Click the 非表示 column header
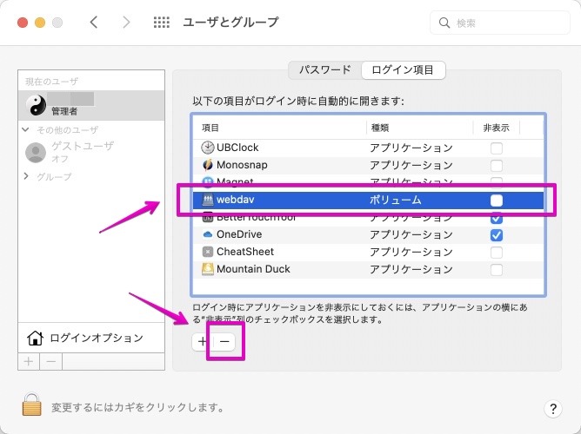The height and width of the screenshot is (434, 581). pos(497,128)
